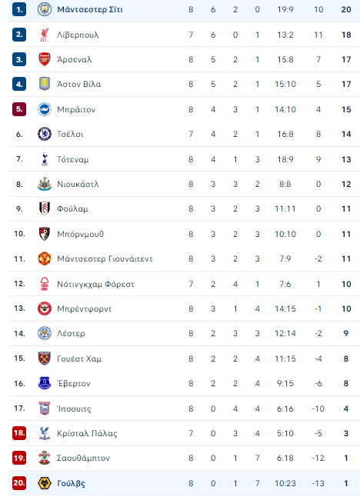360x497 pixels.
Task: Click the blue position badge 1.
Action: [x=19, y=9]
